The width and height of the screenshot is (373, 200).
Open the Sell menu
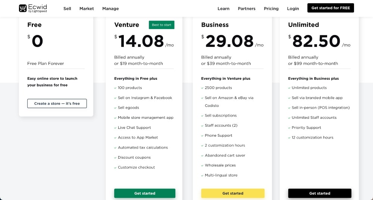(x=67, y=9)
